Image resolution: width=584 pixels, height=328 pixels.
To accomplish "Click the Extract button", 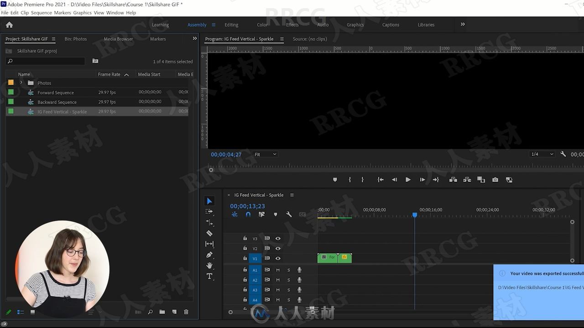I will click(467, 180).
